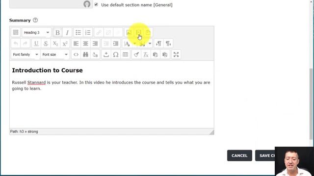Click the SAVE CHANGES button
The image size is (314, 176).
(x=265, y=155)
